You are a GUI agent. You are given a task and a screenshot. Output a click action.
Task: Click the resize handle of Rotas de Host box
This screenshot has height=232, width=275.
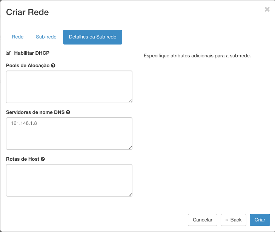coord(130,195)
